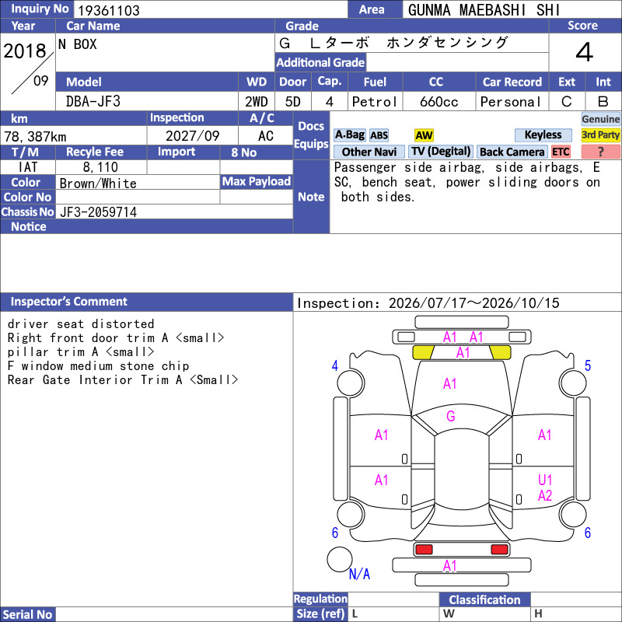Click tire tread value 5
The width and height of the screenshot is (622, 622).
click(588, 365)
